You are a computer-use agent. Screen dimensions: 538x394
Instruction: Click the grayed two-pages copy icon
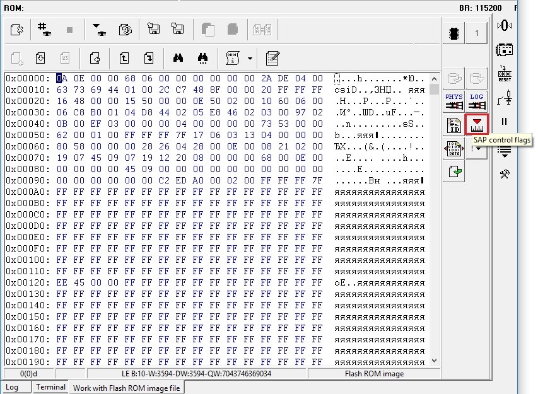pyautogui.click(x=208, y=30)
